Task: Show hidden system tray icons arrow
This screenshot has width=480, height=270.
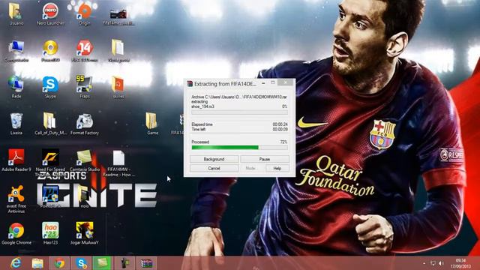Action: 424,263
